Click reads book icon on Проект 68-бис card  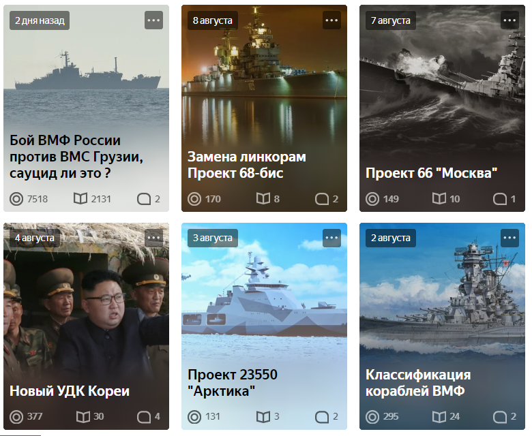263,198
